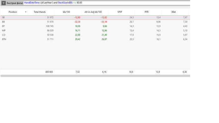Click the 20,3 VPIP value
Screen dimensions: 219x123
(x=132, y=39)
